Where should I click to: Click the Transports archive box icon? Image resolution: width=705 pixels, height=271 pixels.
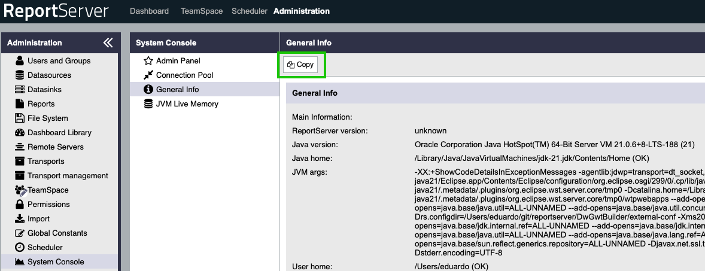tap(20, 162)
